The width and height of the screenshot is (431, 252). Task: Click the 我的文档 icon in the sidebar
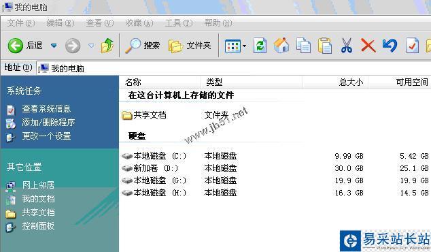click(x=11, y=200)
